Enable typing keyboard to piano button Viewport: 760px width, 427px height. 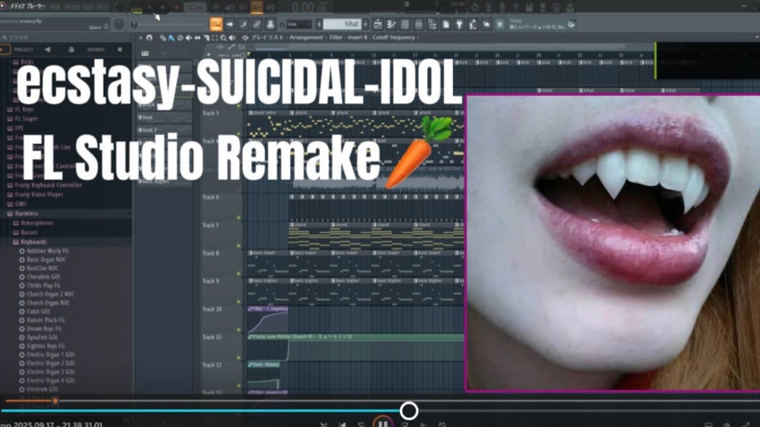216,24
